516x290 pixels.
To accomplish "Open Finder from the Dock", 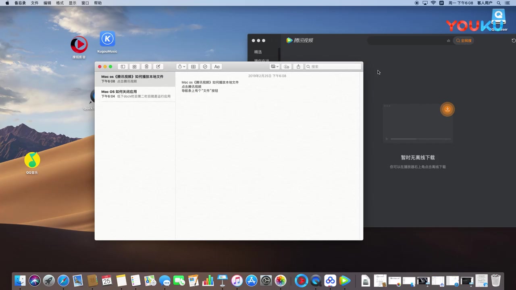I will tap(20, 280).
